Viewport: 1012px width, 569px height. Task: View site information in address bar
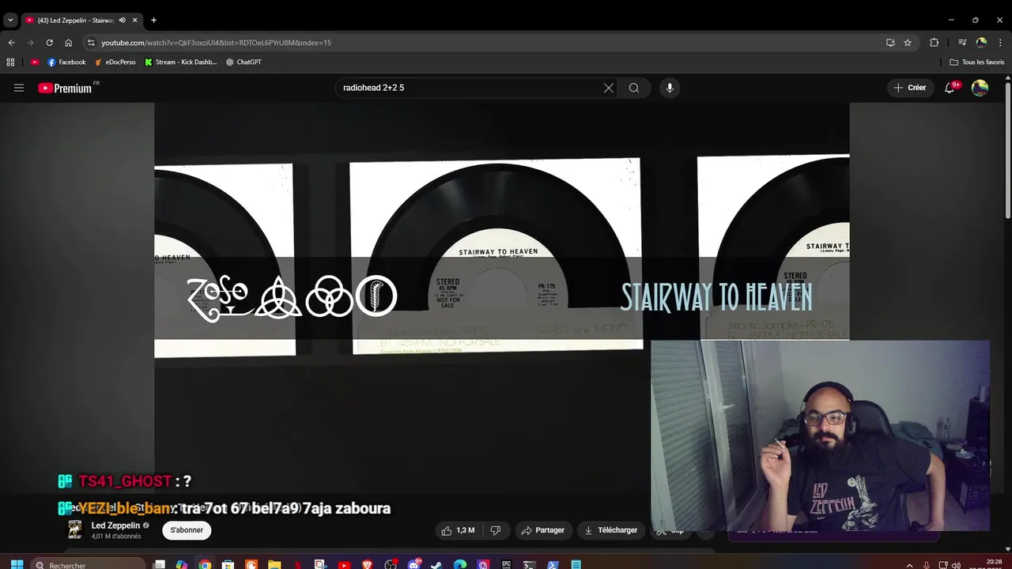(x=91, y=43)
